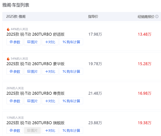Click 13%的人关注 label

(x=15, y=118)
